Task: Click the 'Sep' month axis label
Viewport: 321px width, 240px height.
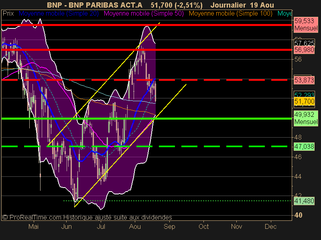Action: [x=169, y=226]
